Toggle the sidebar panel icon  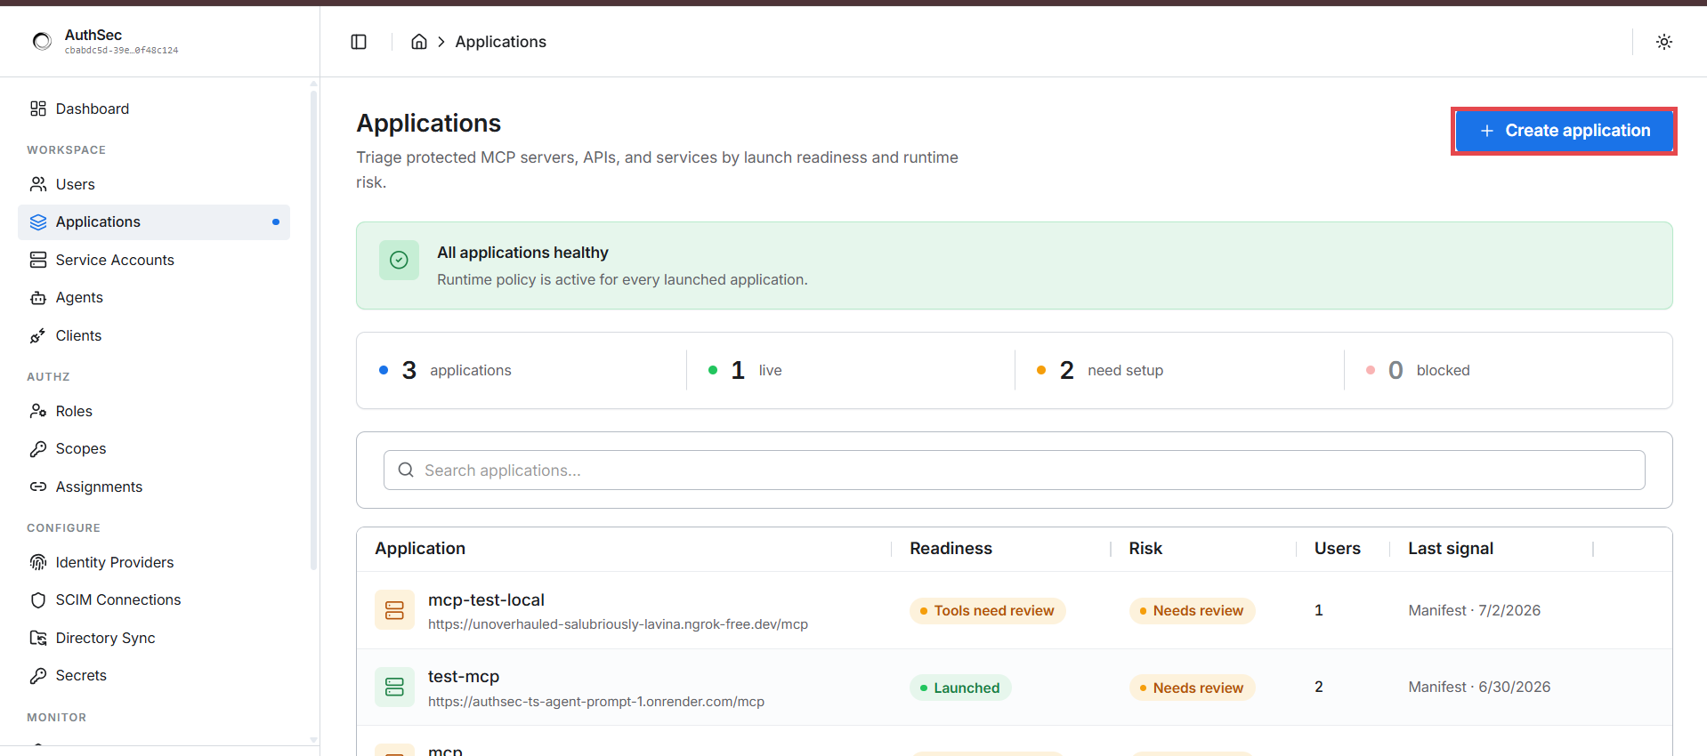click(x=359, y=42)
